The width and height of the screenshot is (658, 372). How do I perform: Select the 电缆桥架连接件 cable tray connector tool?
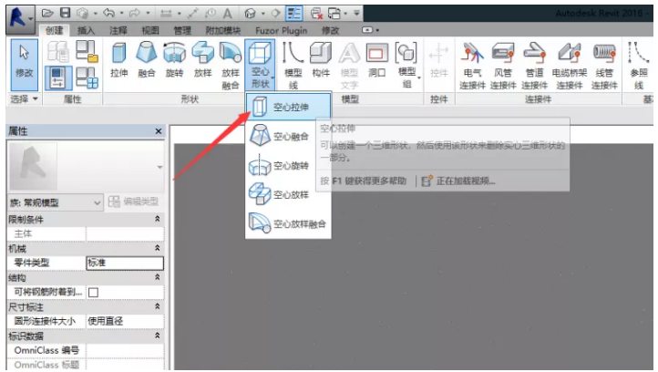570,66
